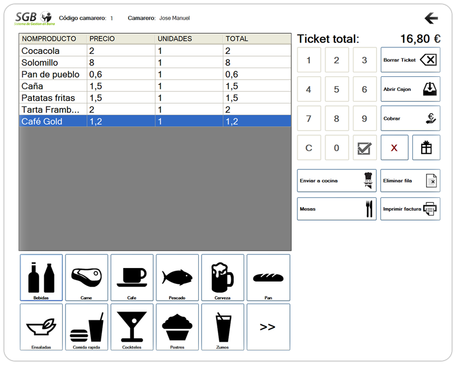The image size is (456, 365).
Task: Select the Pan bread category
Action: 269,277
